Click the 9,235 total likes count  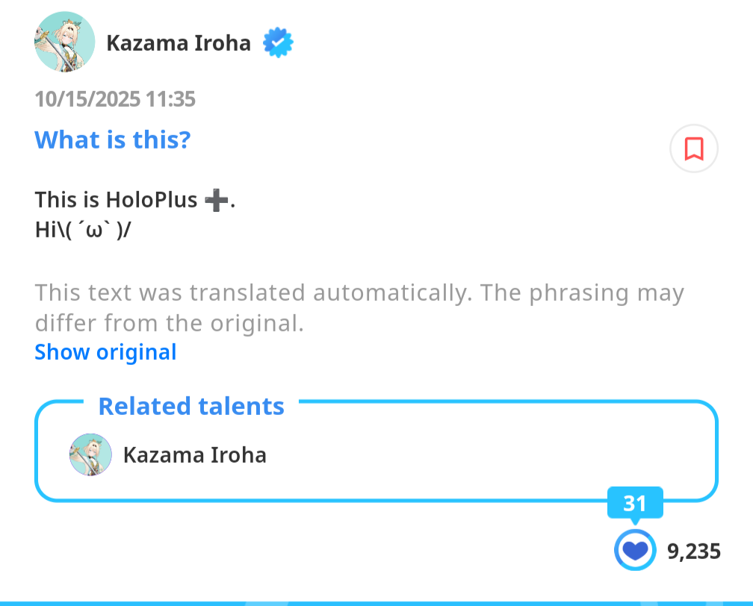coord(693,552)
